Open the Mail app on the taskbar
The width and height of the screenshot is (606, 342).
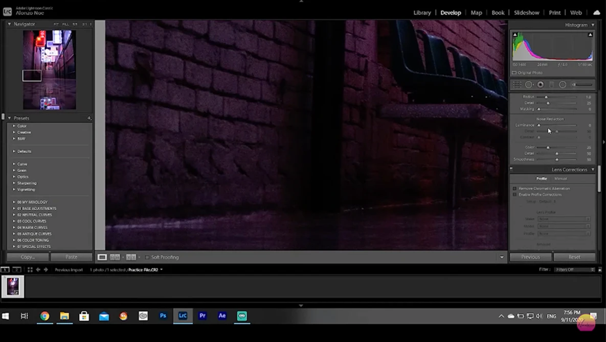pos(104,316)
